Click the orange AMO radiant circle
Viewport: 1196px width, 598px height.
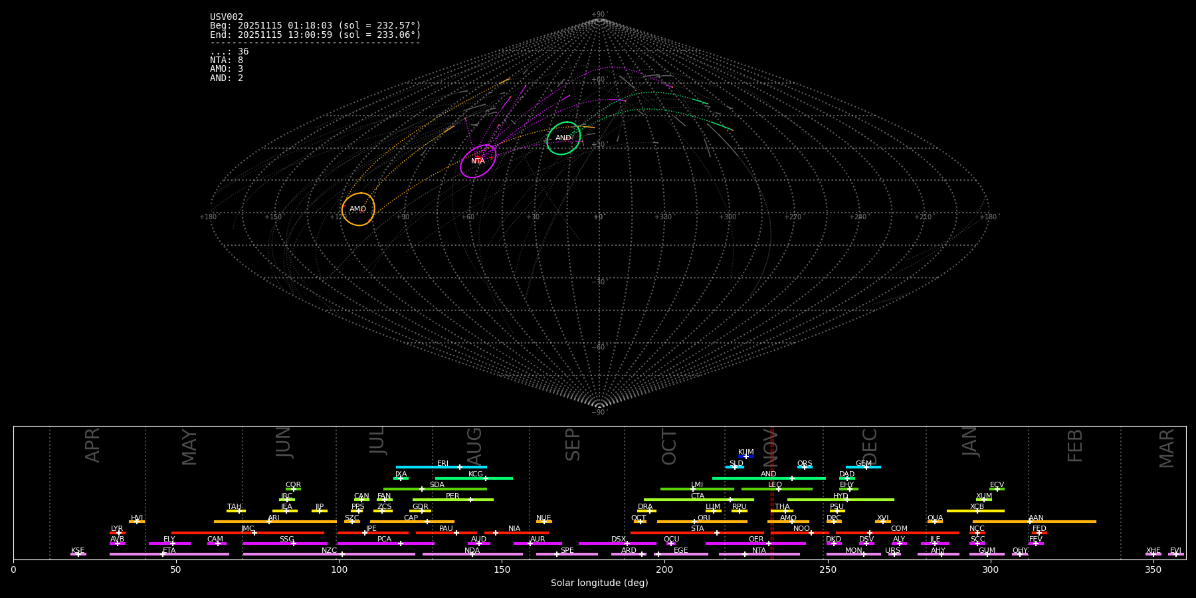pos(358,209)
